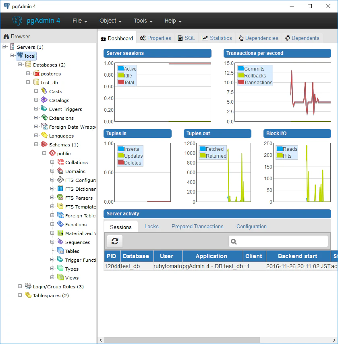Click the Active legend blue swatch
The width and height of the screenshot is (338, 344).
(x=121, y=69)
